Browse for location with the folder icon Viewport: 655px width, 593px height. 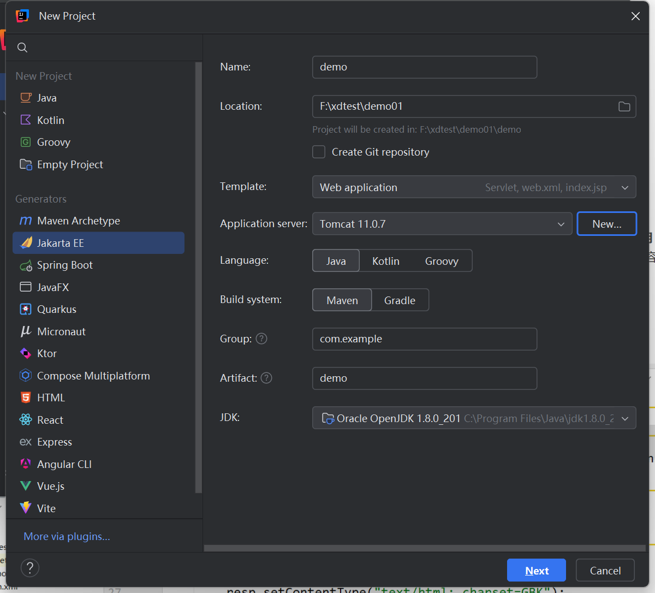coord(624,106)
